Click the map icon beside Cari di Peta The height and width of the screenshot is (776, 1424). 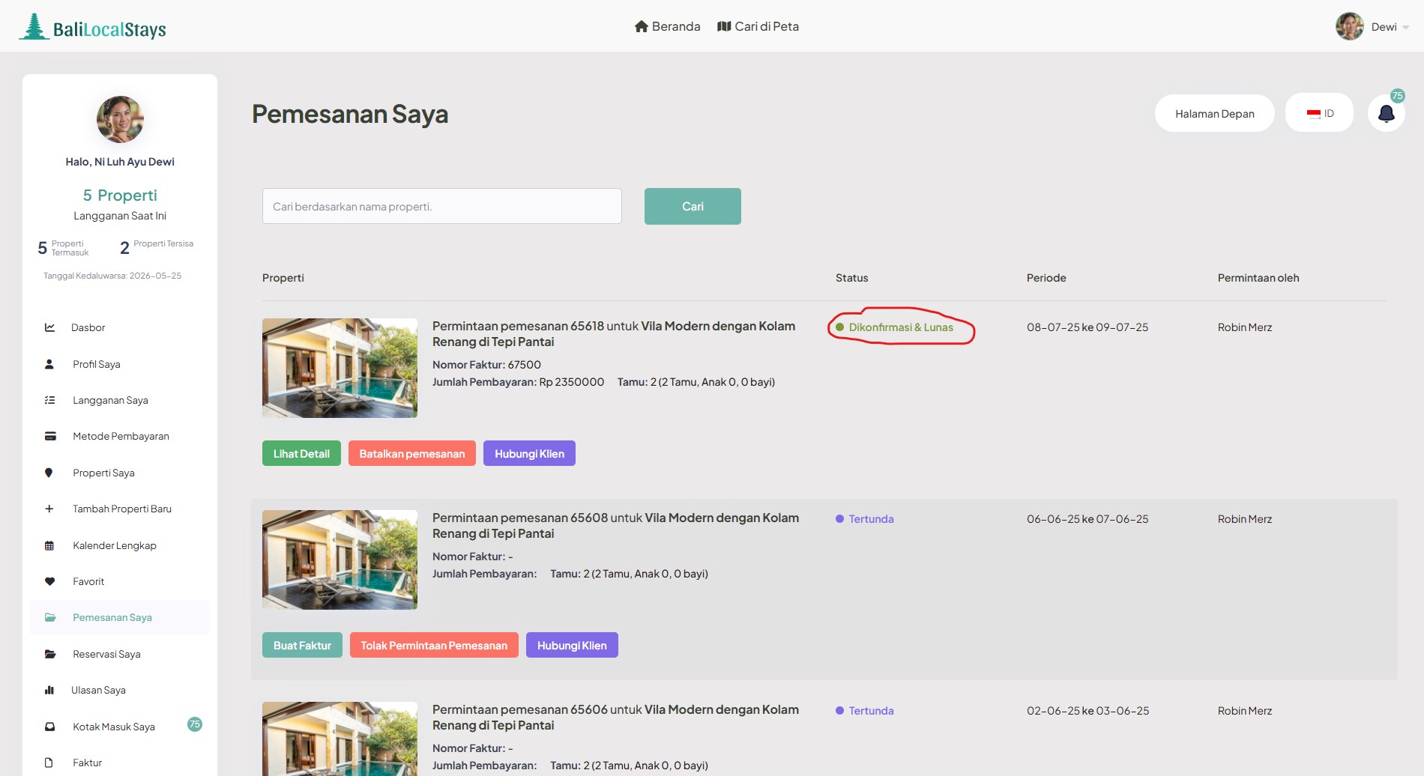724,26
